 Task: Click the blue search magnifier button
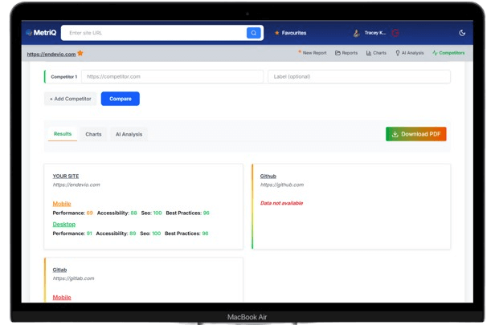point(253,33)
